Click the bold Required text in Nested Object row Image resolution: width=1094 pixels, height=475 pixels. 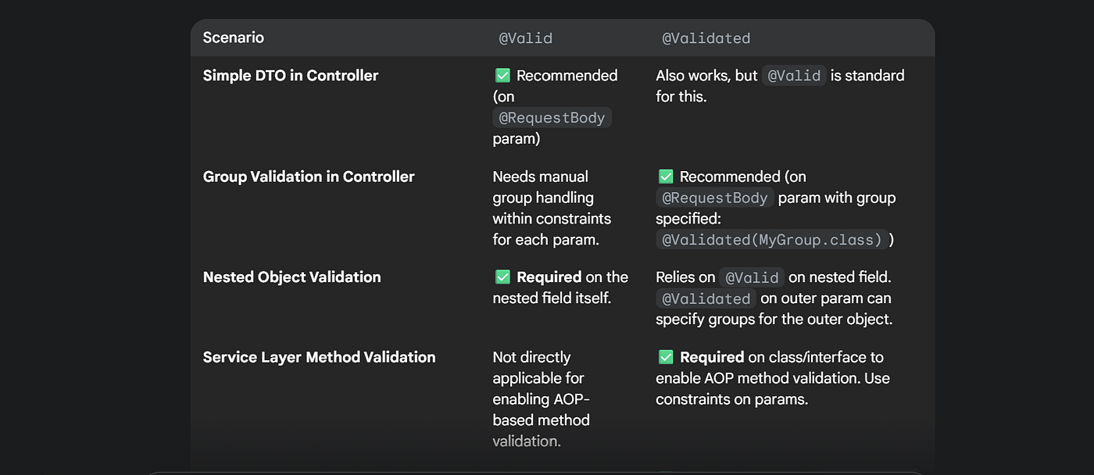(549, 277)
